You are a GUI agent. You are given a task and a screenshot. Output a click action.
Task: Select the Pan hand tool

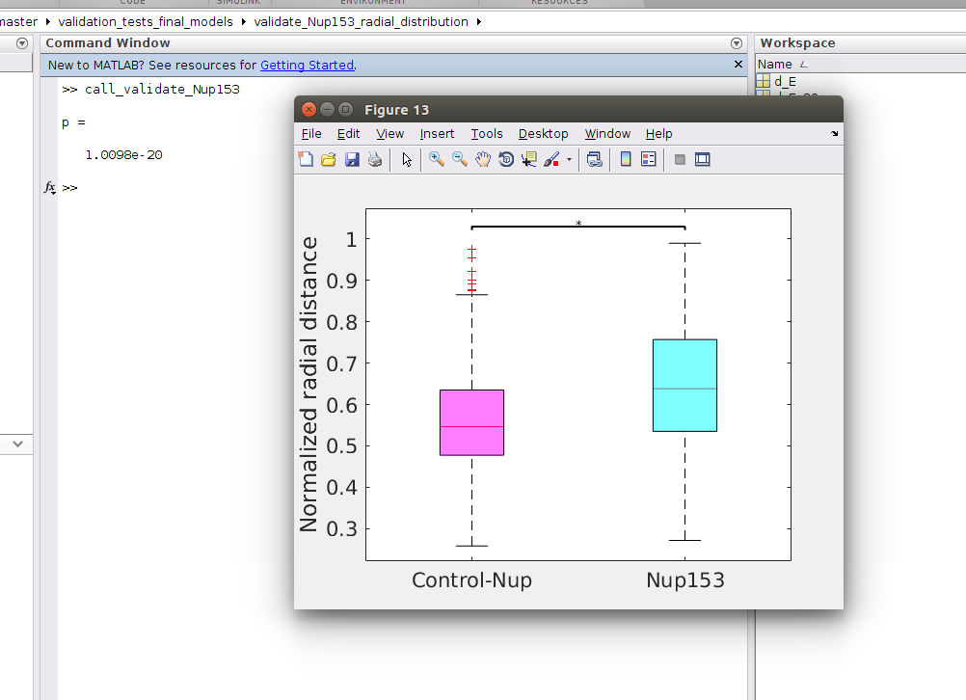[483, 160]
